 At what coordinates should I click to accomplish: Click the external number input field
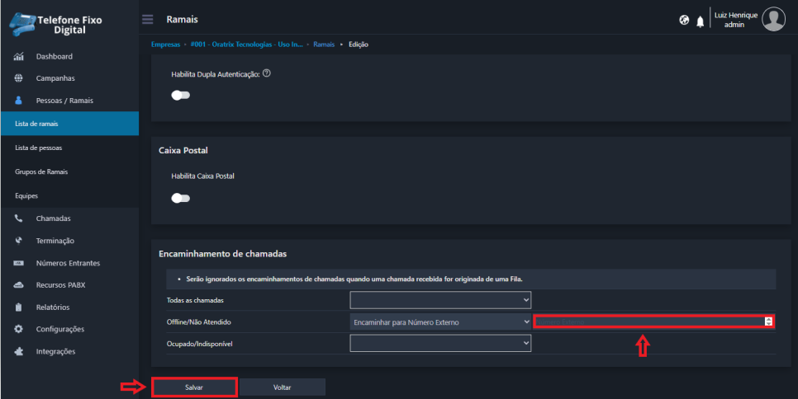(648, 322)
